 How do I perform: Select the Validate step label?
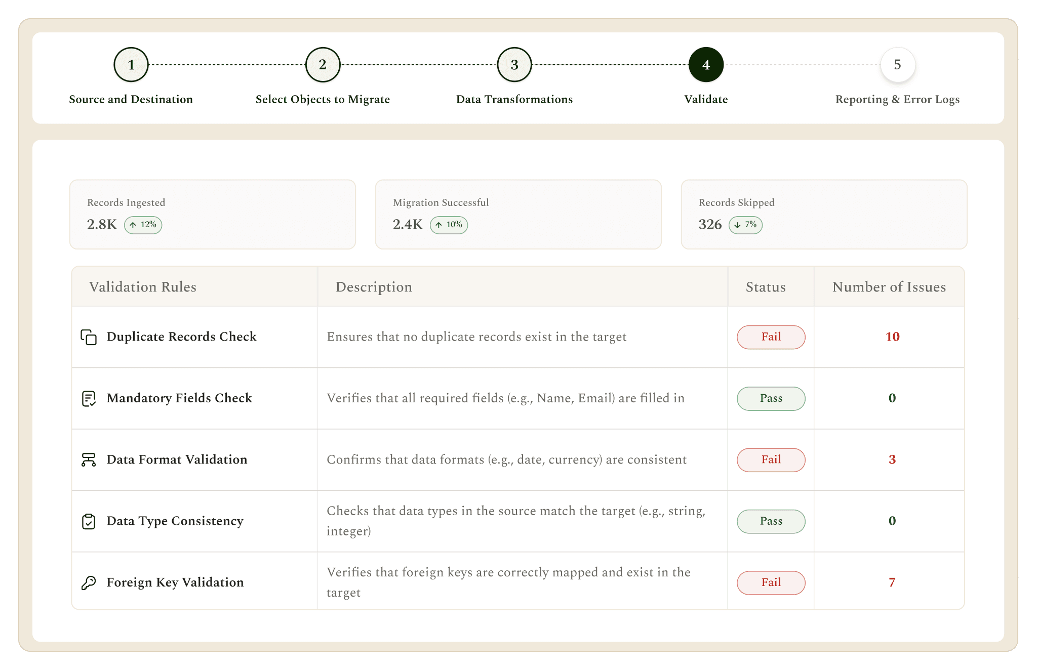pos(706,99)
